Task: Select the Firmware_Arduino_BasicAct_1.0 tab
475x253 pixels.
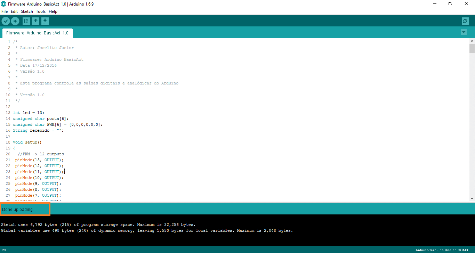Action: point(37,33)
